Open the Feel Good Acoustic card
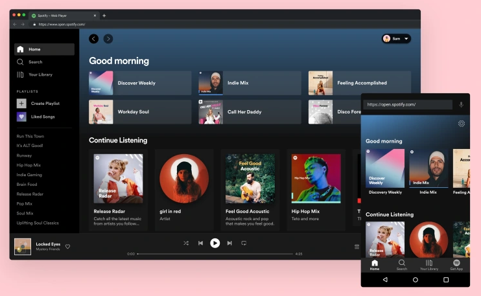The width and height of the screenshot is (481, 296). (x=250, y=190)
